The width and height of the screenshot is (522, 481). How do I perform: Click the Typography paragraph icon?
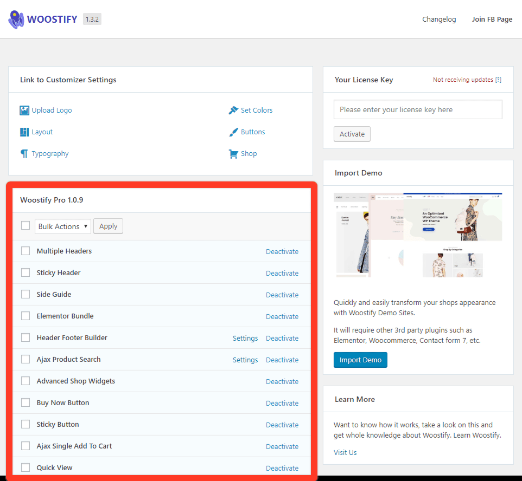pos(24,154)
